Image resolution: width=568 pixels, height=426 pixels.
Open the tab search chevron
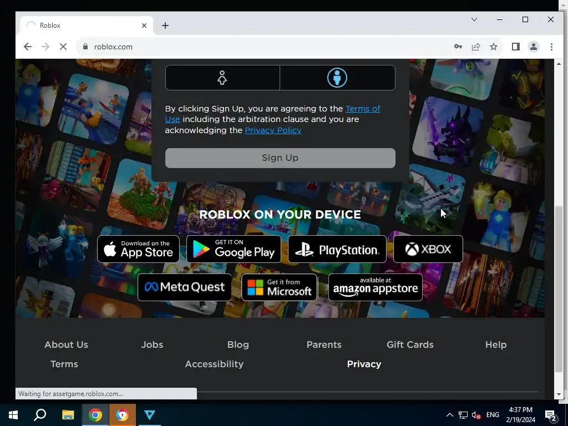pos(474,19)
